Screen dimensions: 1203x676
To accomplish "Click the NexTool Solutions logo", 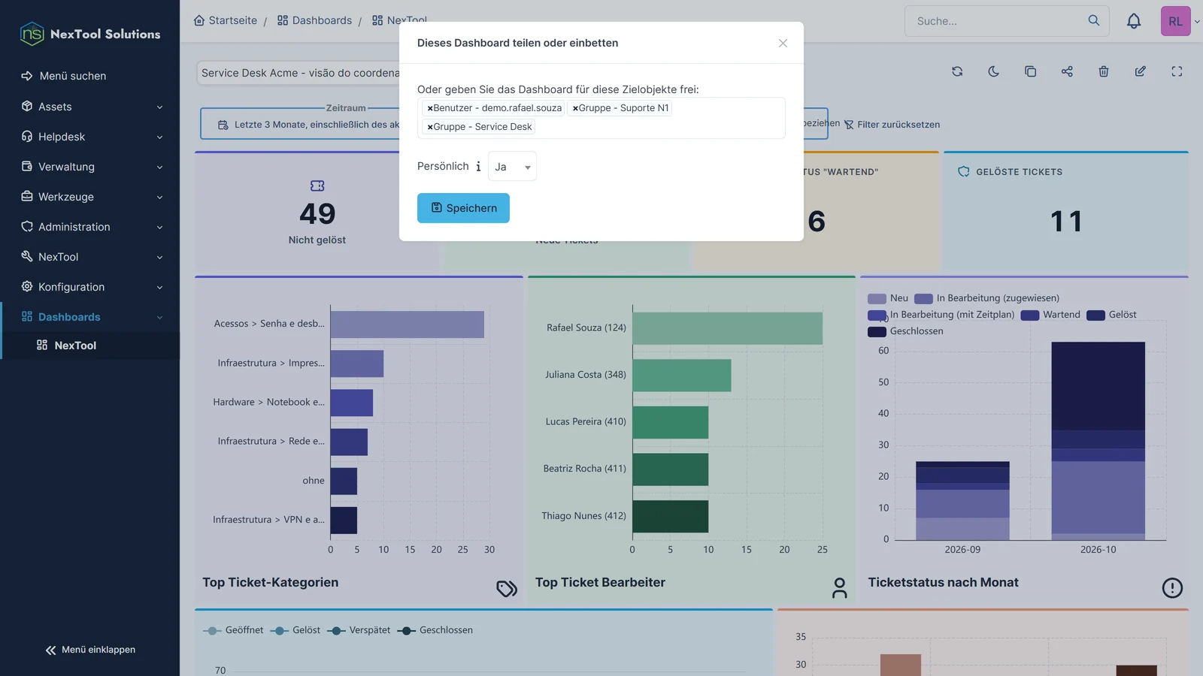I will click(x=90, y=34).
